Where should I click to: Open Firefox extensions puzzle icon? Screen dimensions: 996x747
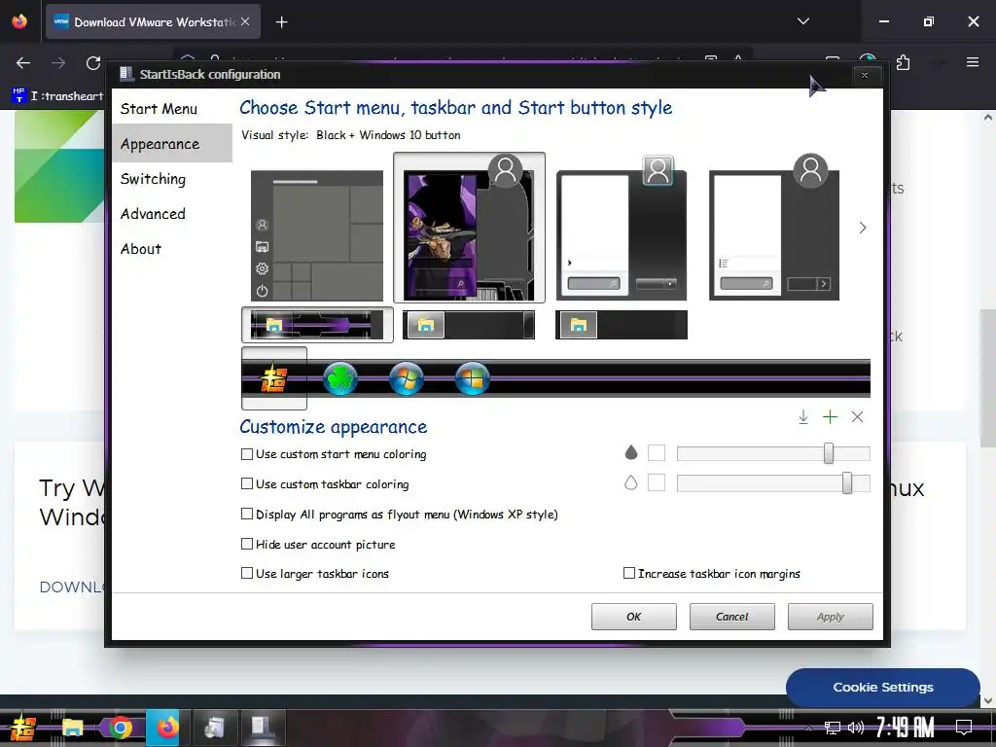pyautogui.click(x=903, y=62)
